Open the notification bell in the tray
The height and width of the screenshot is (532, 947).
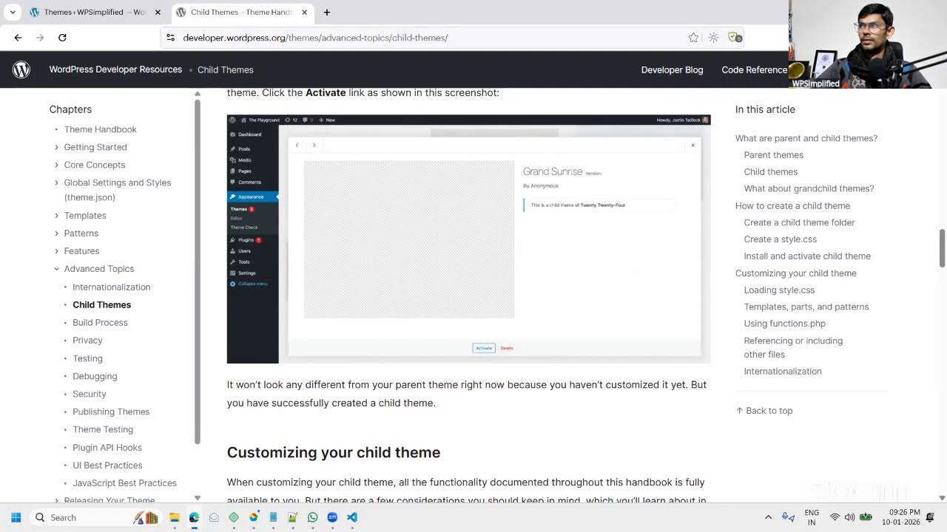tap(931, 517)
